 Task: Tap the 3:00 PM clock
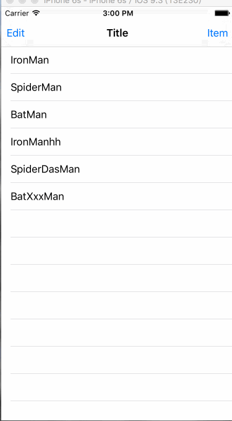118,13
